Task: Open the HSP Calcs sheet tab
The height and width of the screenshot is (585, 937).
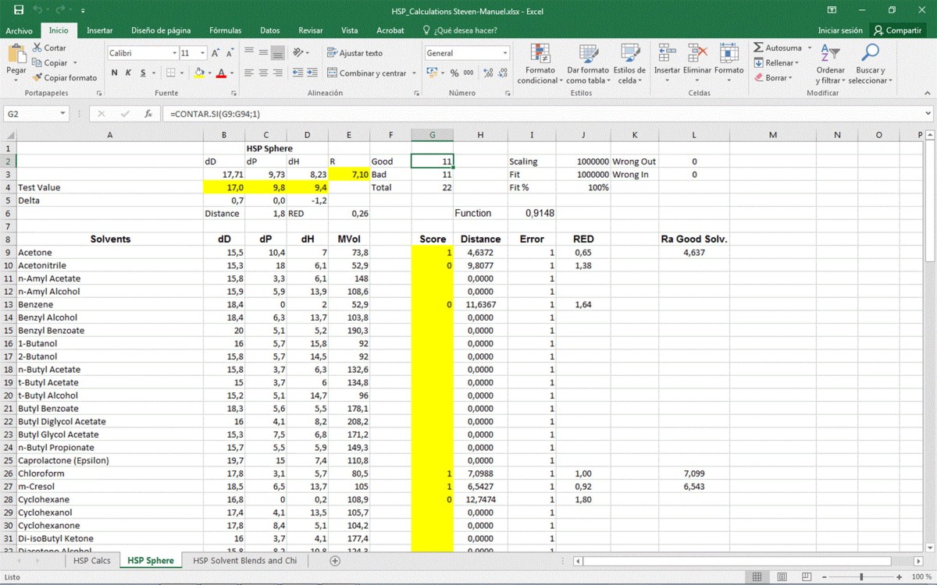Action: pos(91,560)
